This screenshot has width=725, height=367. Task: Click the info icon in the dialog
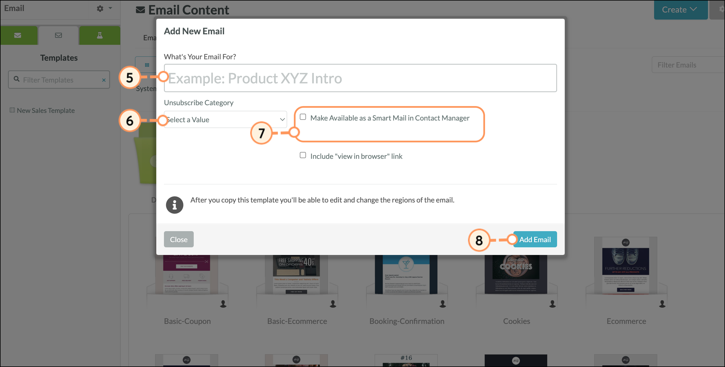(174, 205)
